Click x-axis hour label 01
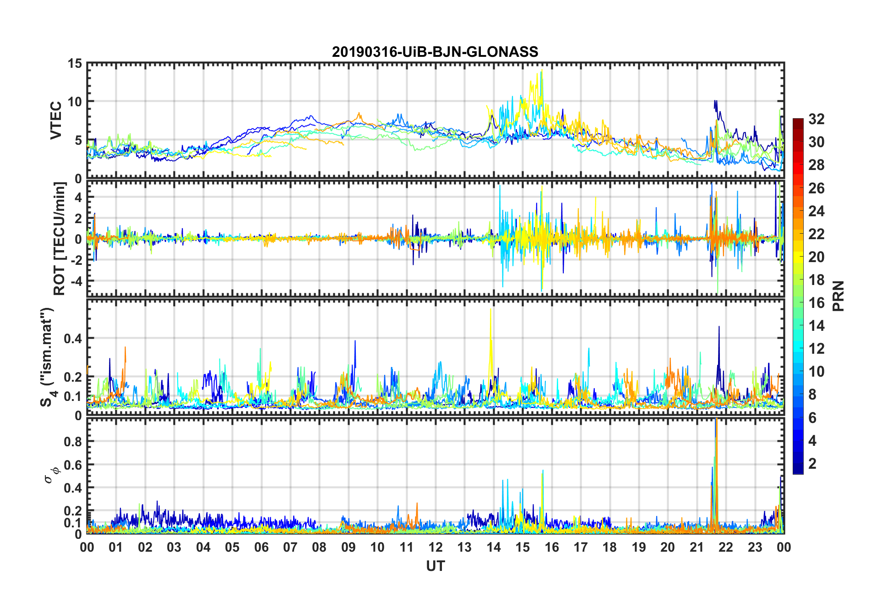871x592 pixels. [116, 547]
